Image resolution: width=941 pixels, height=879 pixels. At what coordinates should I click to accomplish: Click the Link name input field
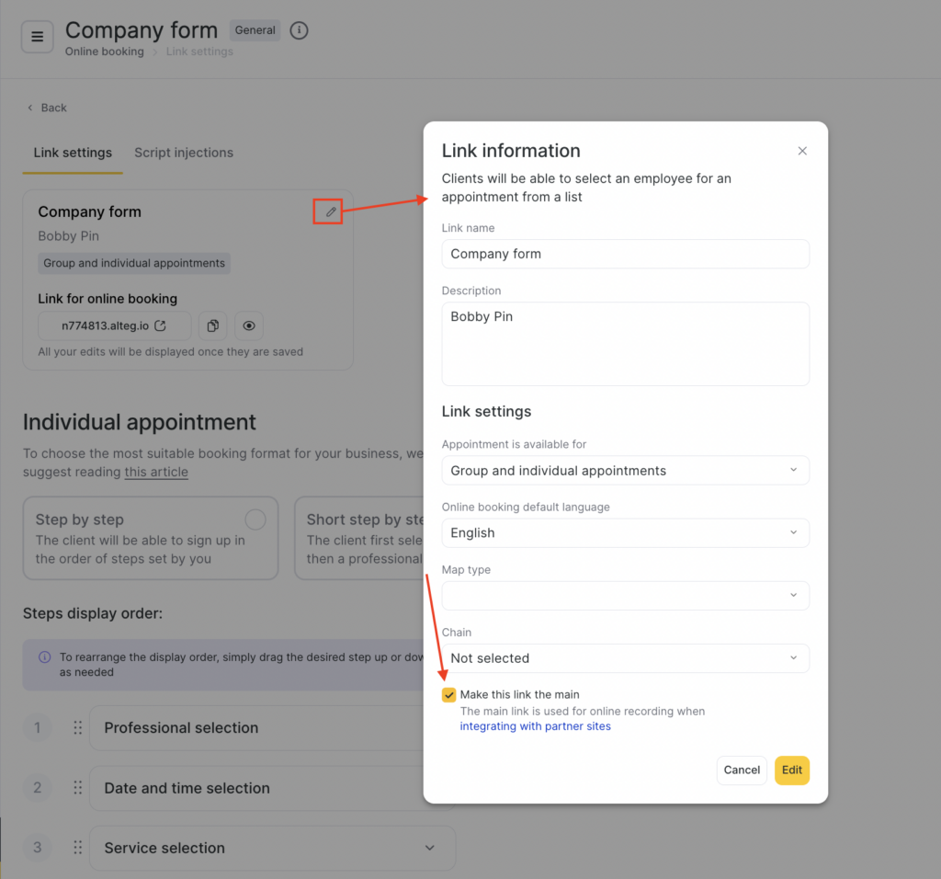(x=625, y=254)
